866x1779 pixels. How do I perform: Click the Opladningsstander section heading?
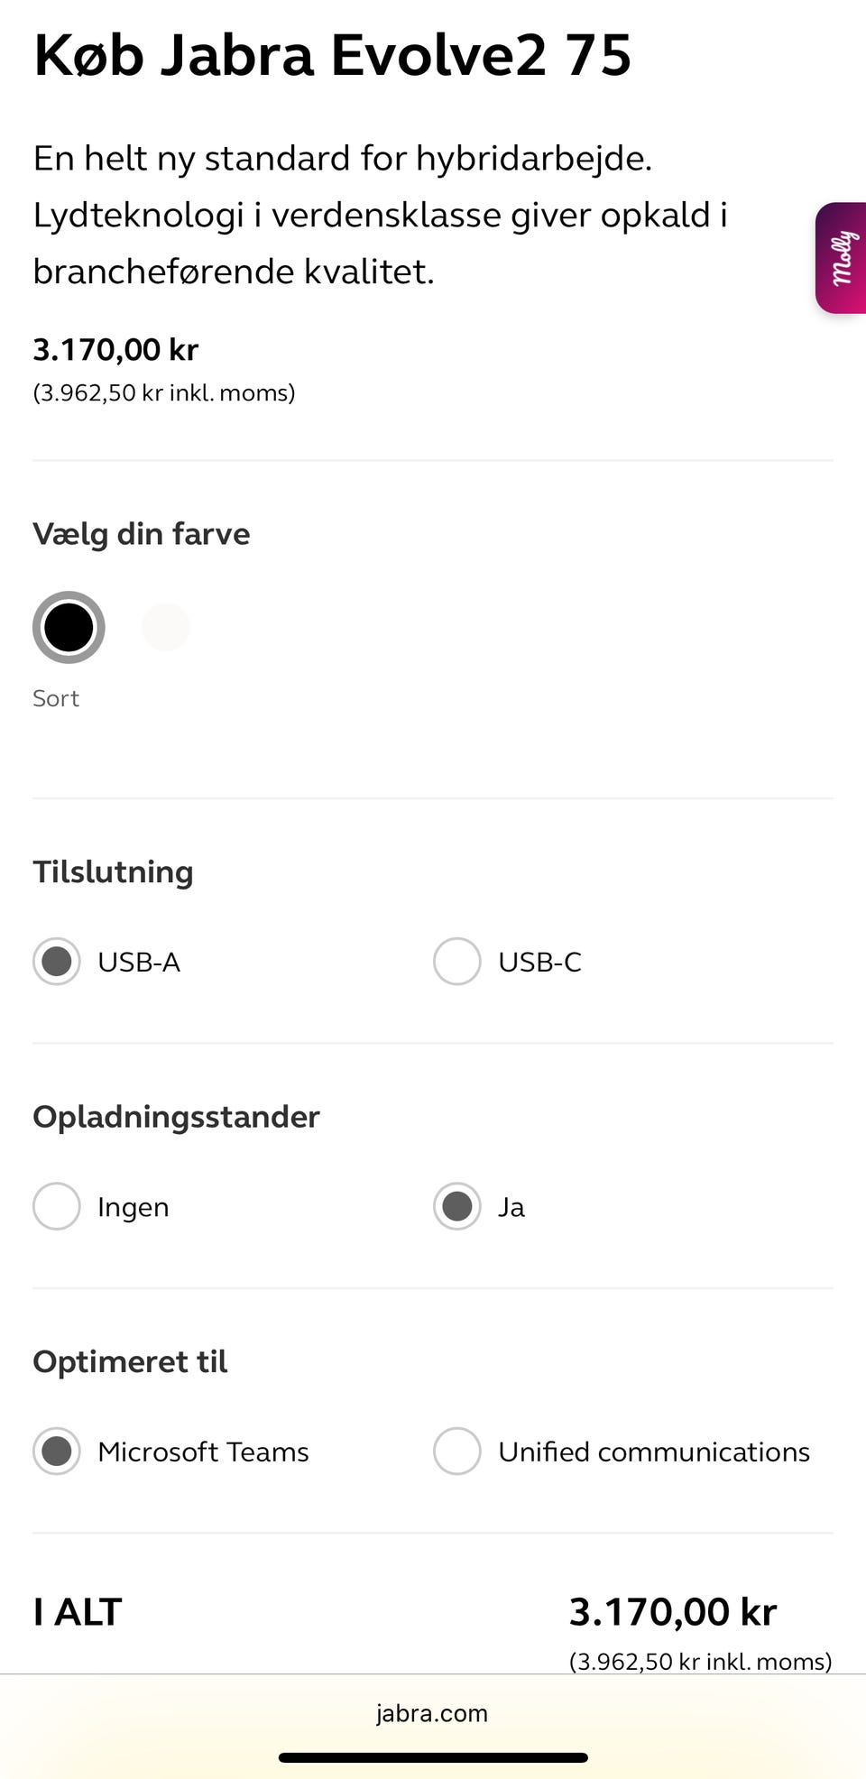point(176,1117)
